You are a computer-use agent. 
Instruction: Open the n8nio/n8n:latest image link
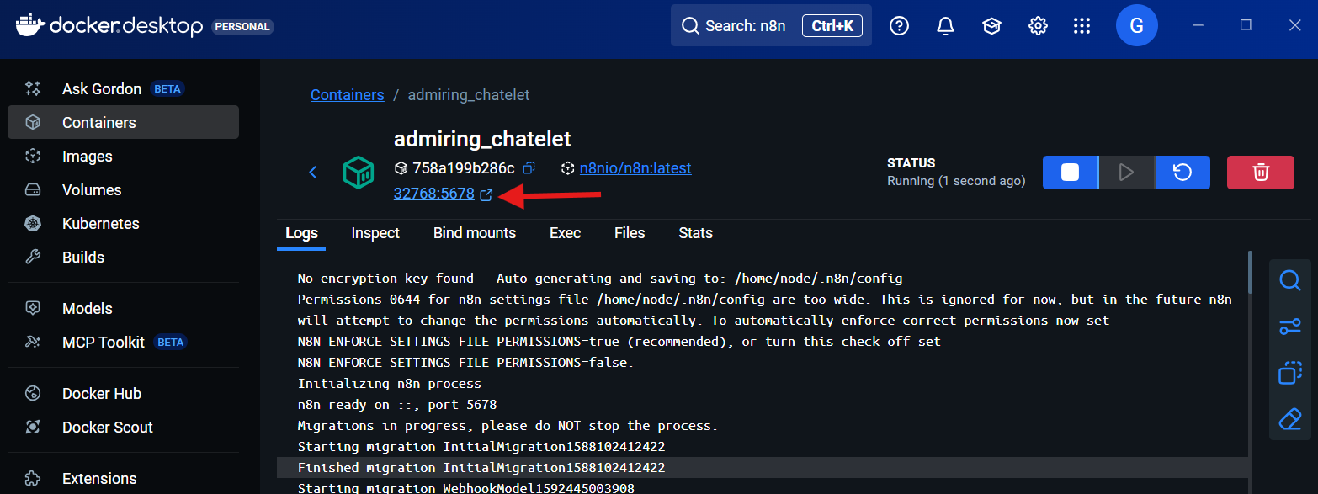[x=635, y=168]
